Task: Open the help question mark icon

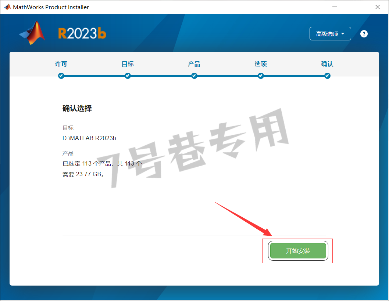Action: click(x=364, y=34)
